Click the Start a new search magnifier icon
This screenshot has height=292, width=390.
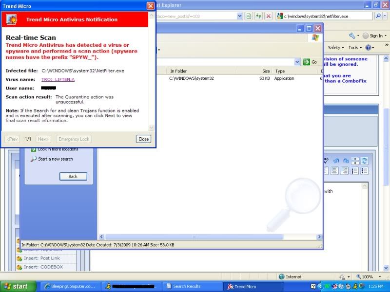pos(33,159)
